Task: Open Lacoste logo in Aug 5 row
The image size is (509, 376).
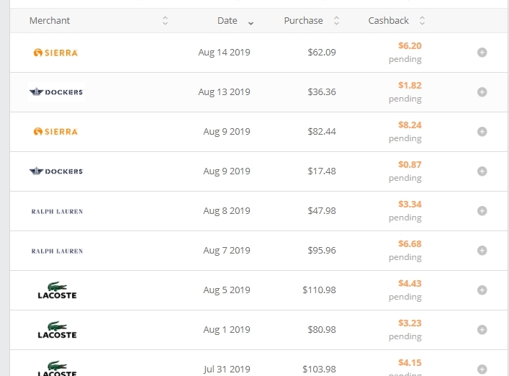Action: point(57,290)
